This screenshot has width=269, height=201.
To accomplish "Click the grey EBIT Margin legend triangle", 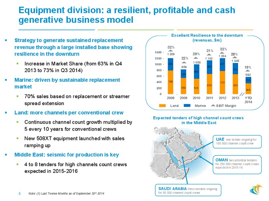I will (213, 105).
